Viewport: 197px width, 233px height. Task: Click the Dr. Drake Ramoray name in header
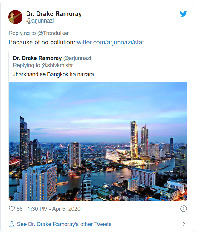point(54,14)
